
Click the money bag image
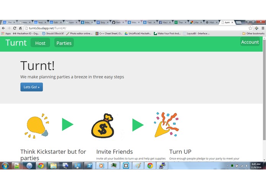tap(103, 126)
